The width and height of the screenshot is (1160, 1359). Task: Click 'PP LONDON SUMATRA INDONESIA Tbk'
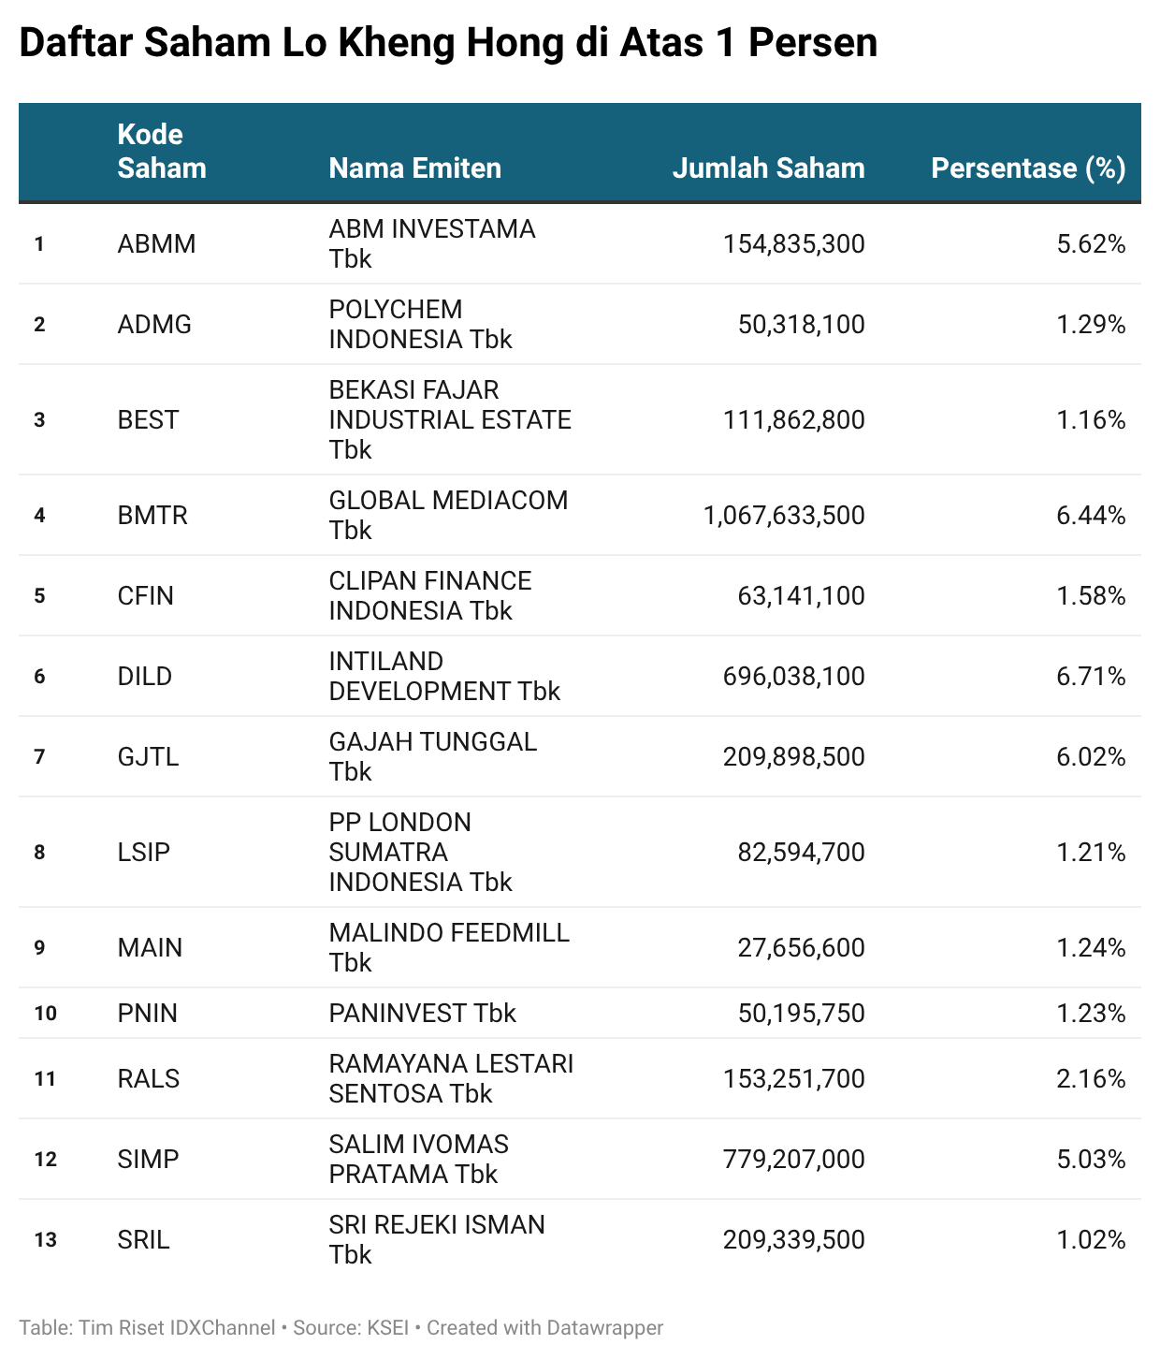click(420, 853)
